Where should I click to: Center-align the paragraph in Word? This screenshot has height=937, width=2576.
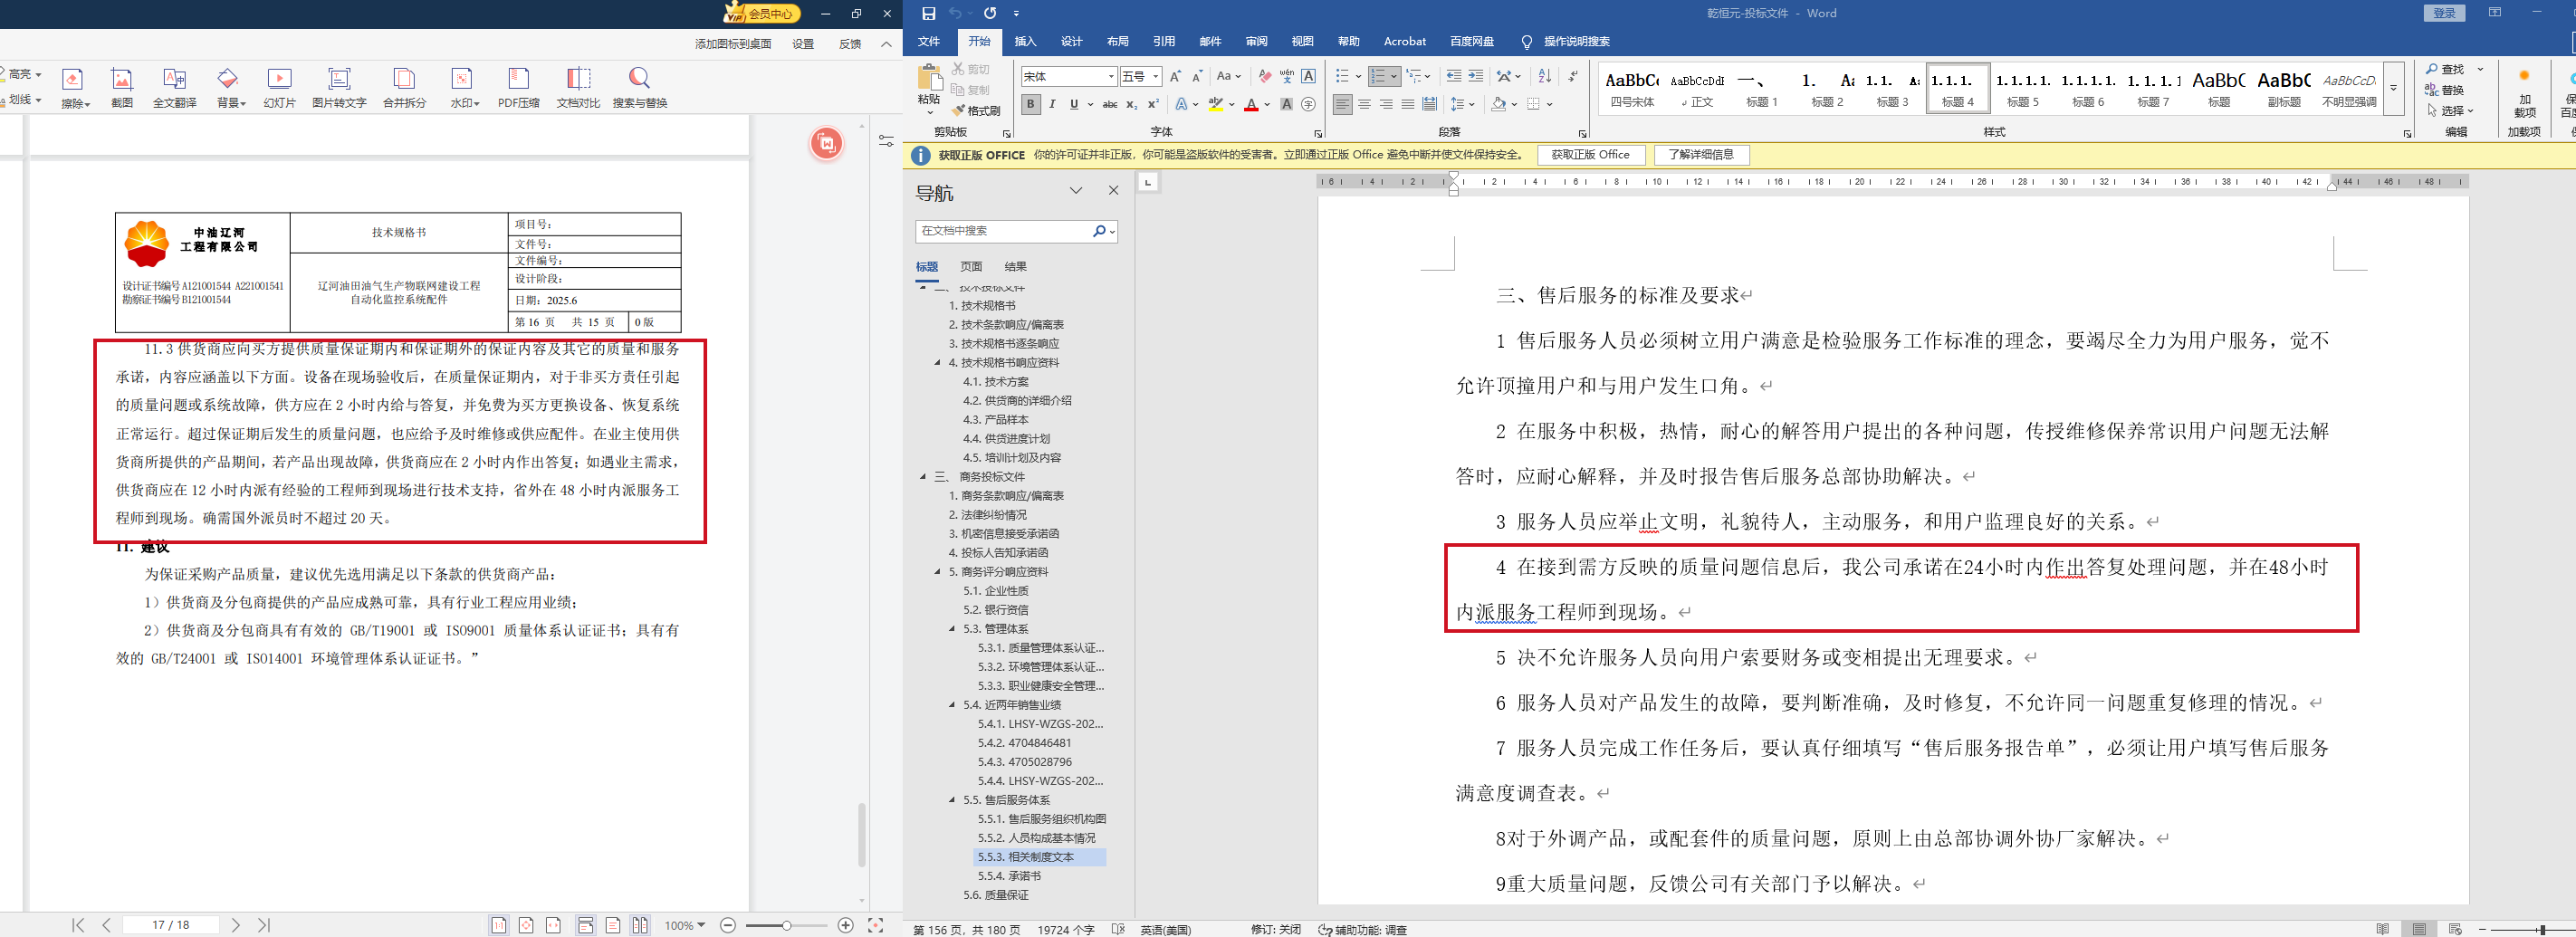1364,104
